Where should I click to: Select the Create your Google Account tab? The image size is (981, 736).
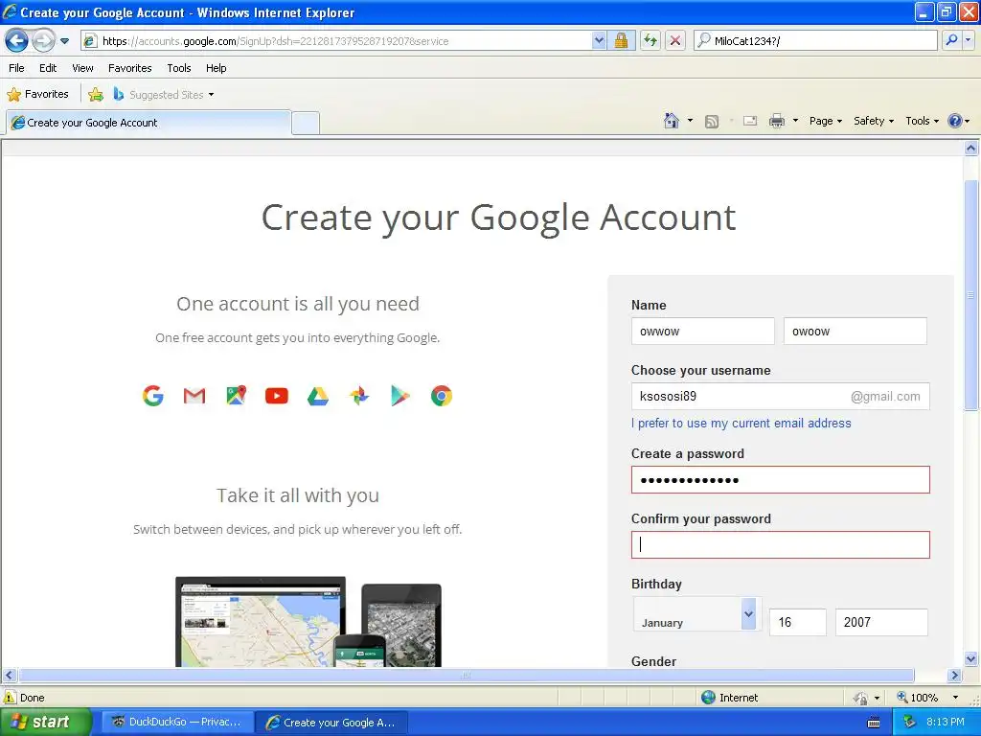point(148,123)
